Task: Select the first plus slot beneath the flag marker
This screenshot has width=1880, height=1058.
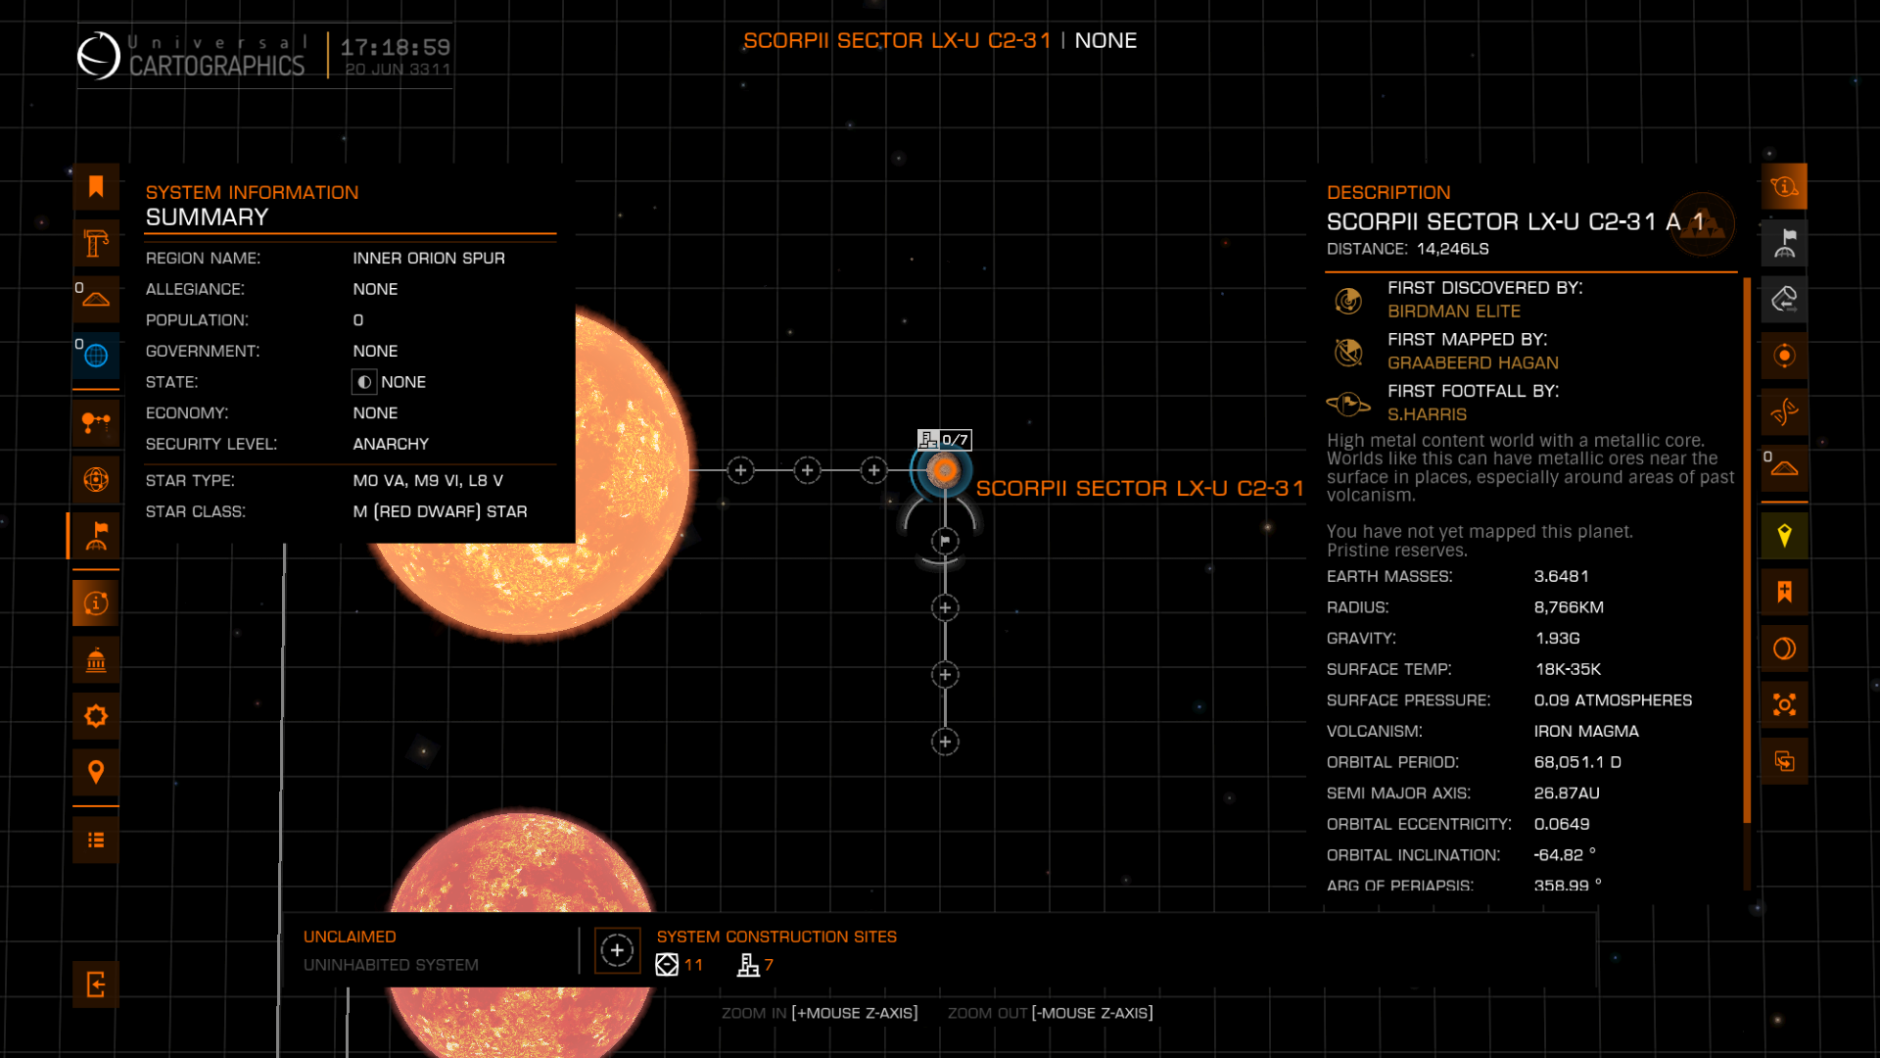Action: tap(945, 608)
